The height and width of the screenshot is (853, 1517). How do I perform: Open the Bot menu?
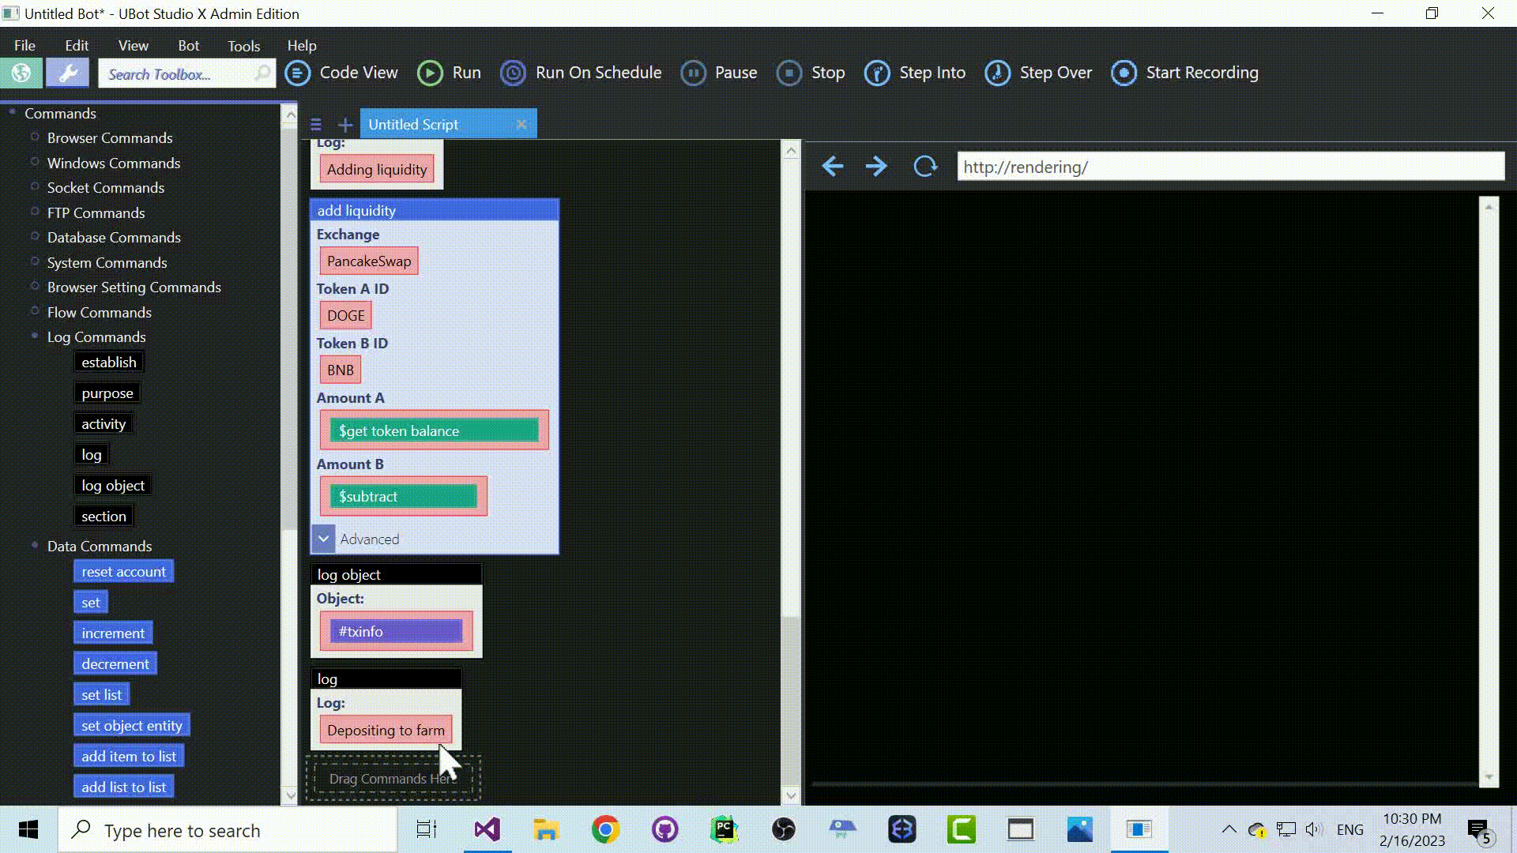pyautogui.click(x=188, y=46)
